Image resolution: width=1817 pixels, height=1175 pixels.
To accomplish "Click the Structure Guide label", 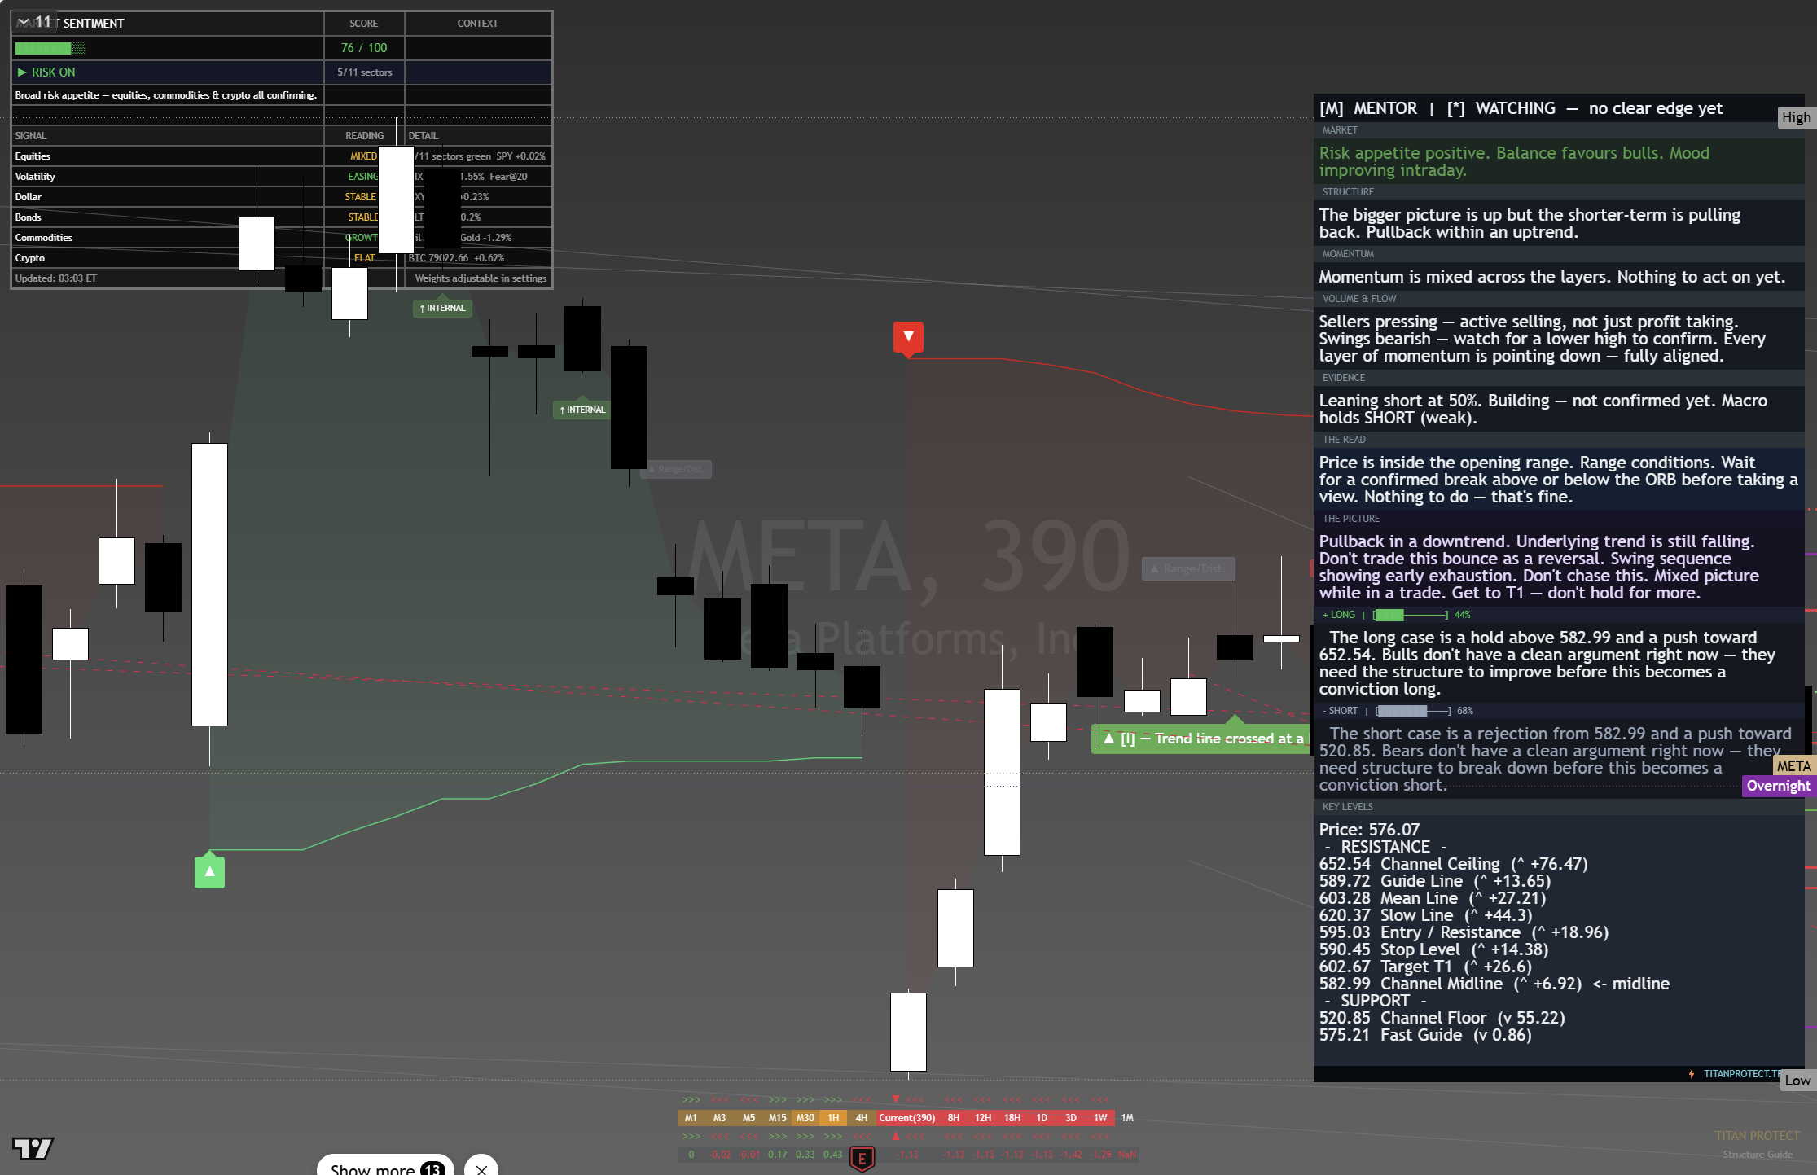I will tap(1758, 1155).
